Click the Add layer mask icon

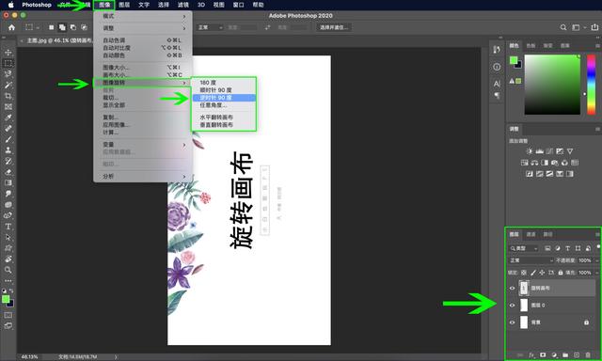pos(543,355)
